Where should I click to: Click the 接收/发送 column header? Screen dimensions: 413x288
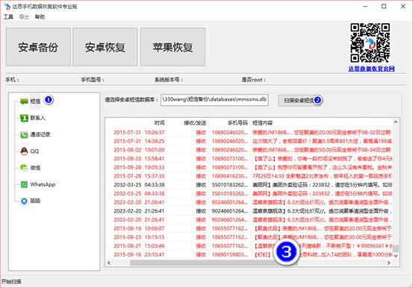pos(195,123)
